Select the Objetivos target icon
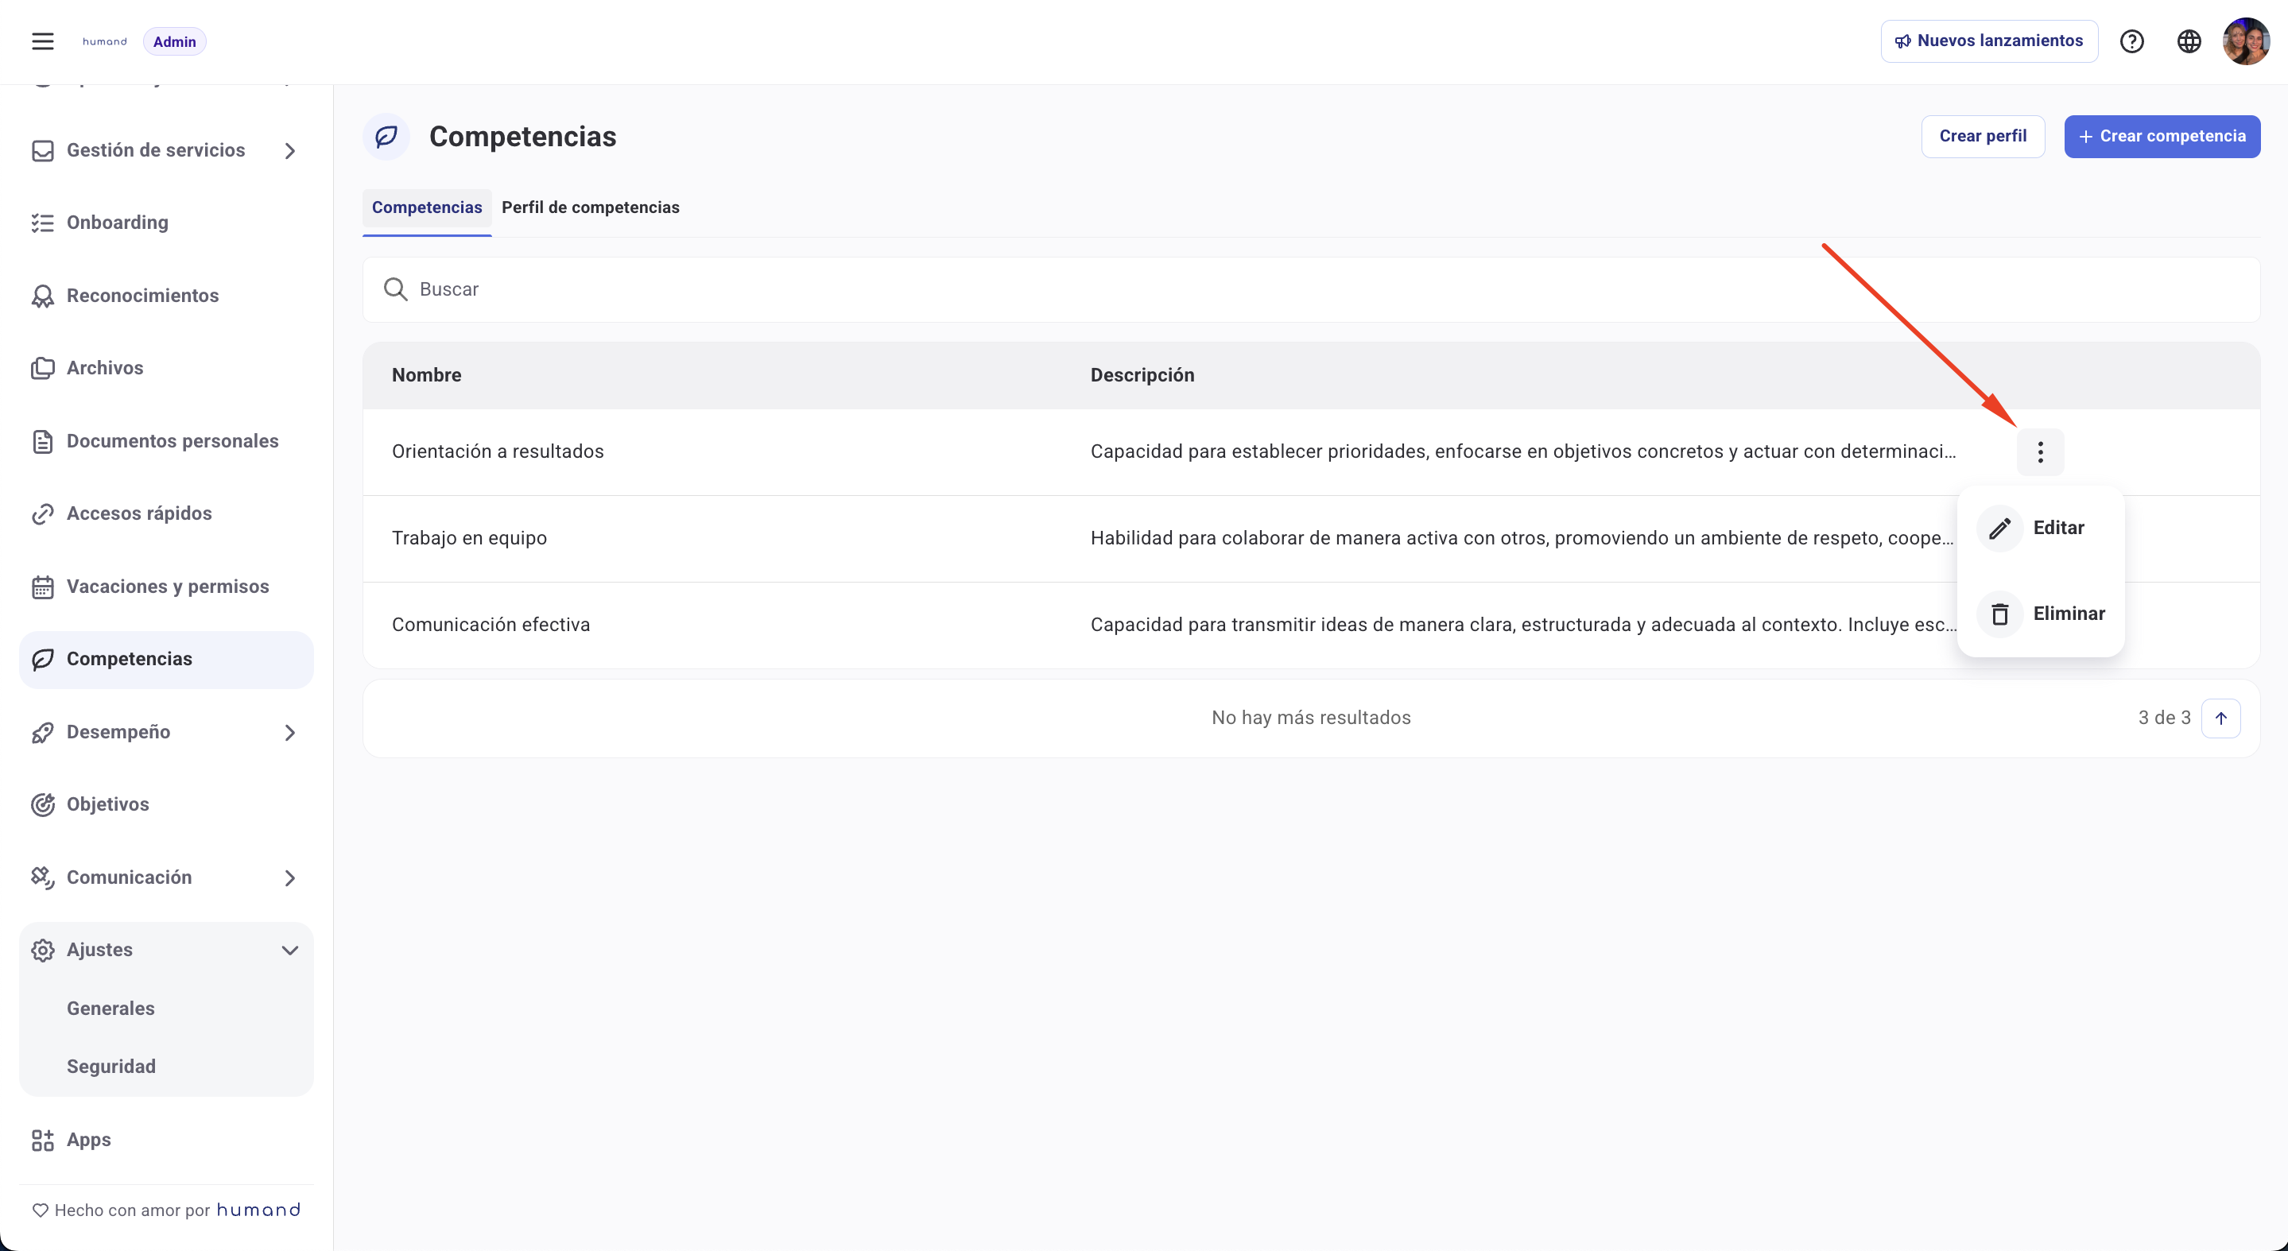This screenshot has width=2288, height=1251. [45, 804]
